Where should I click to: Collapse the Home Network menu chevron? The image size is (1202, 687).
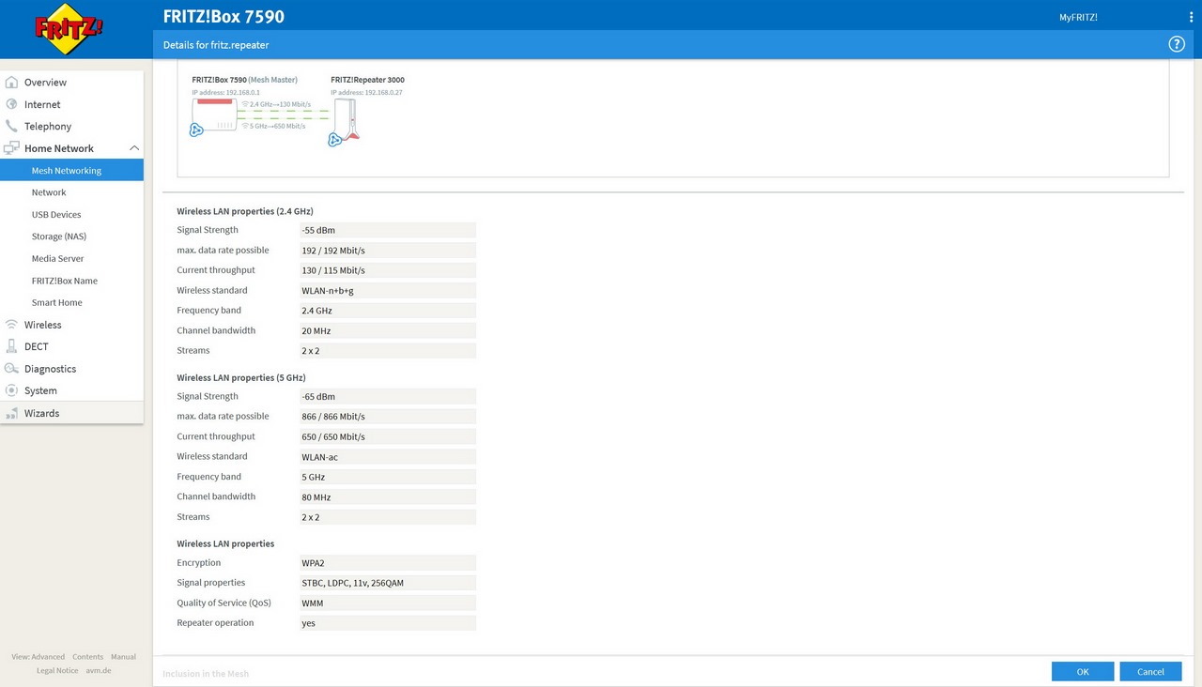pos(134,148)
